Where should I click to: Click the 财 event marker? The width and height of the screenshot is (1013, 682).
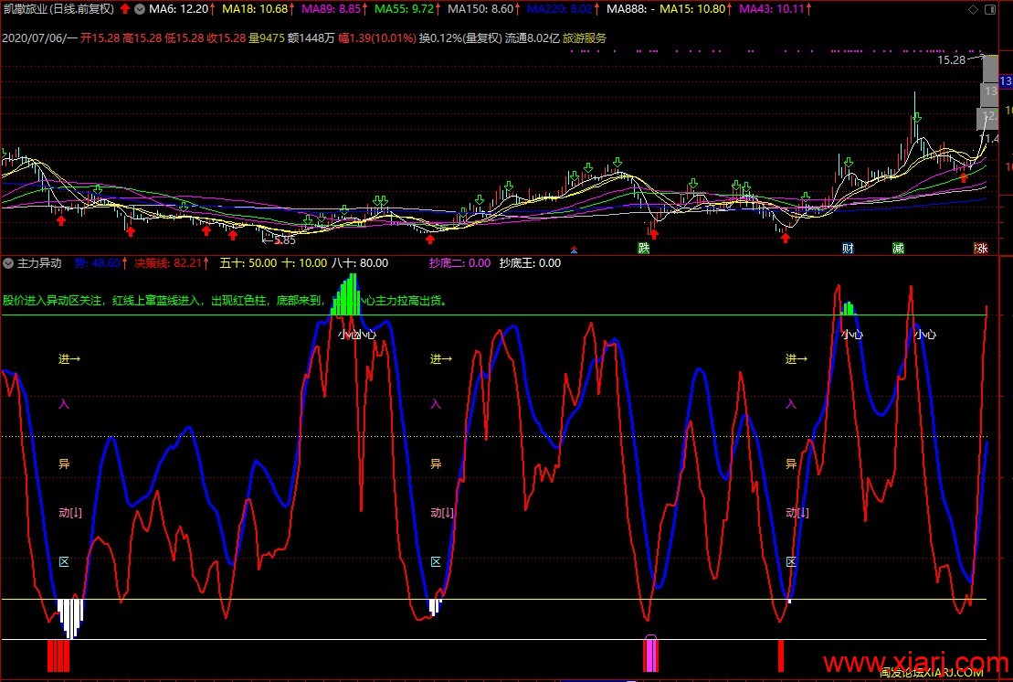pos(848,248)
